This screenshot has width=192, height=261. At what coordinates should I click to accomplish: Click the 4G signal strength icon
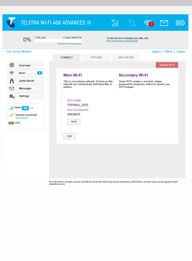[115, 23]
